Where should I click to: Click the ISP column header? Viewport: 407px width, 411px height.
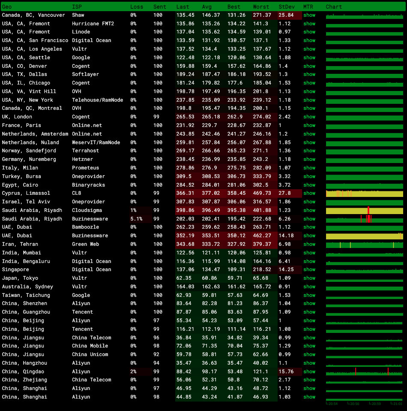pyautogui.click(x=77, y=7)
